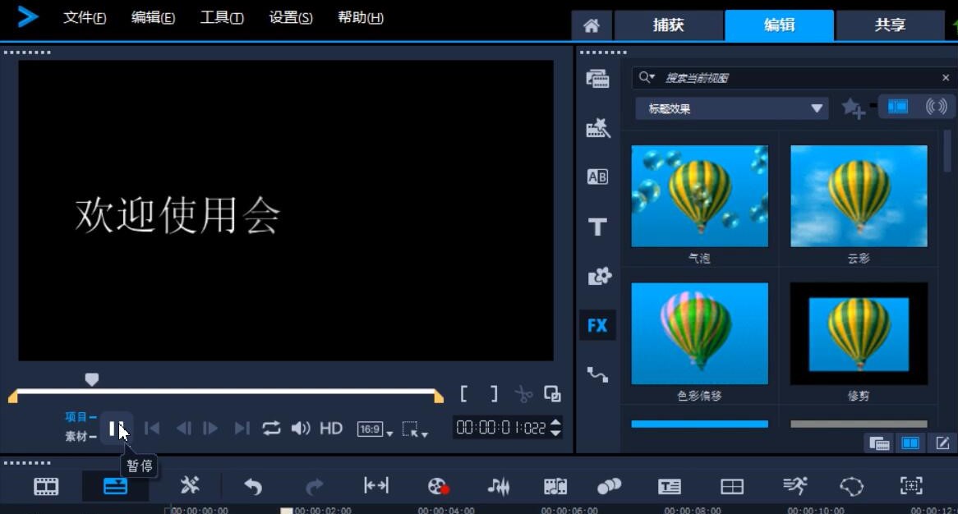Show video filters toggle
Screen dimensions: 958x514
(897, 107)
